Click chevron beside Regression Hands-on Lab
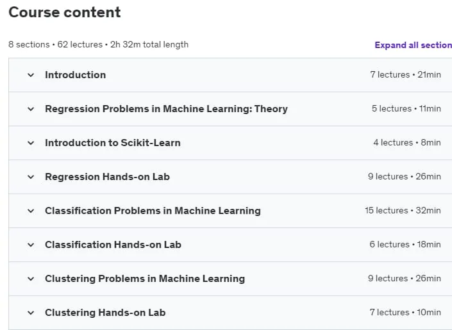This screenshot has height=330, width=452. [31, 177]
